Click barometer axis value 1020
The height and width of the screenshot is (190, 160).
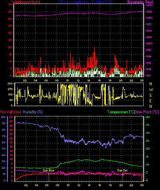pos(149,18)
